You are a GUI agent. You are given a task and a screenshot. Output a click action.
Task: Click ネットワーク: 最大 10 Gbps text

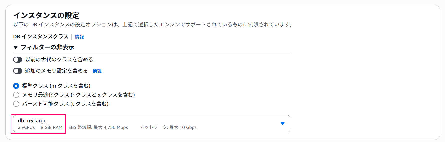click(168, 127)
